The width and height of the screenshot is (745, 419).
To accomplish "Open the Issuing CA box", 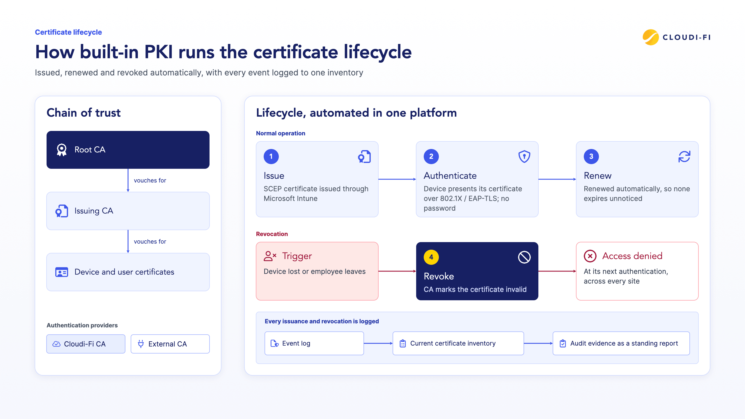I will click(128, 211).
